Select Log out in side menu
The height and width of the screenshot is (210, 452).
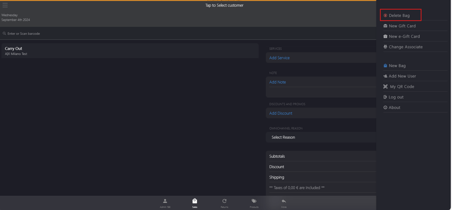pyautogui.click(x=396, y=97)
